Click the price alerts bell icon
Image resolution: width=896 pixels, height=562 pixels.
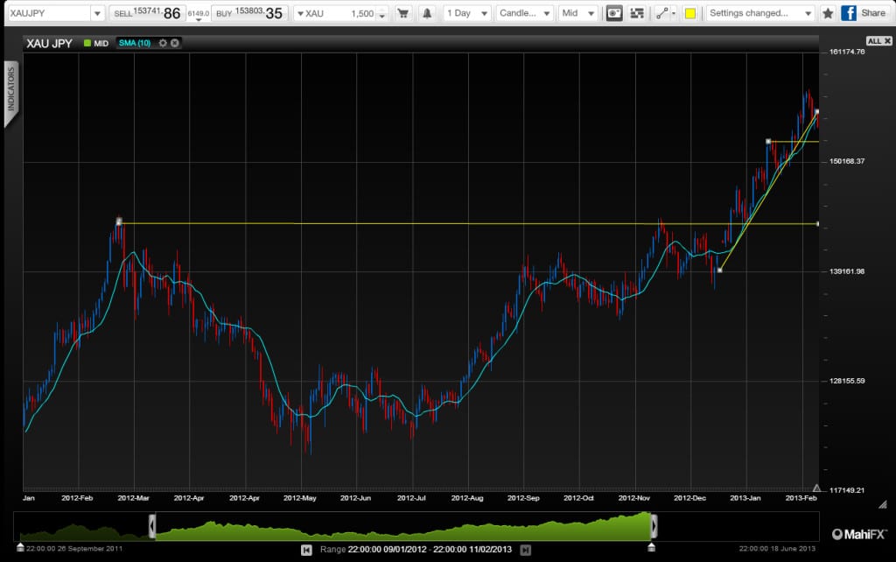coord(428,13)
